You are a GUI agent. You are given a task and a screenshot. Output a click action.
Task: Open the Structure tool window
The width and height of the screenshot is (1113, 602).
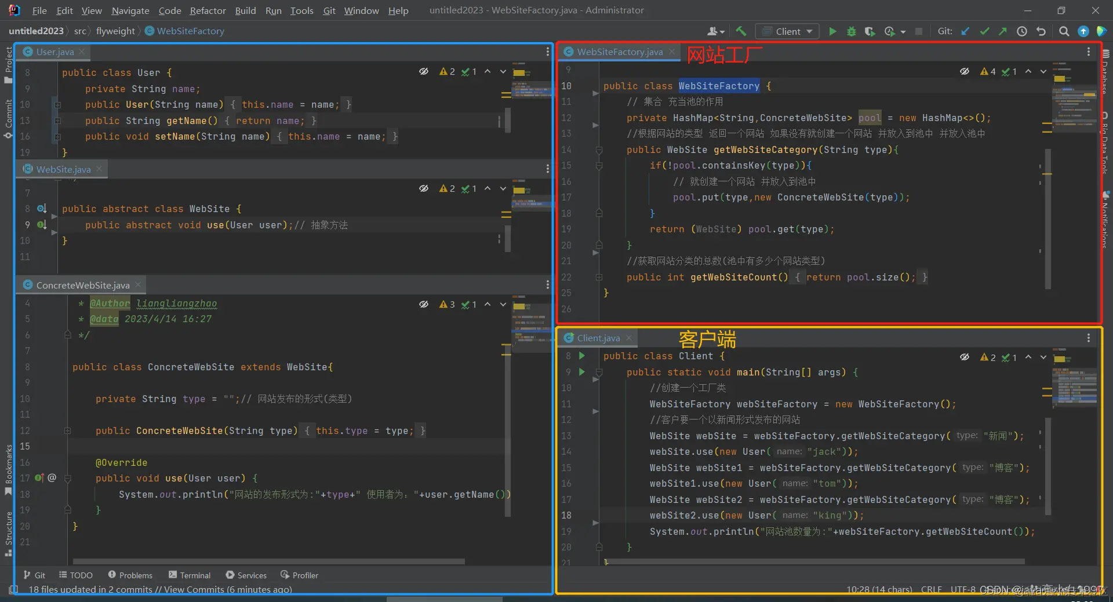(8, 534)
